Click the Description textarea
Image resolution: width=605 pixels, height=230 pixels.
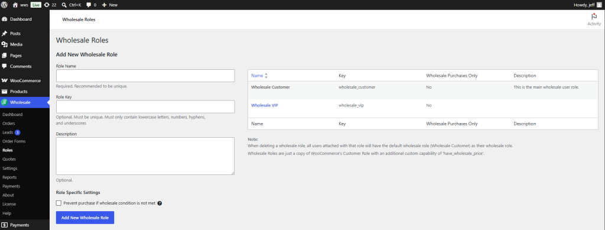click(x=145, y=156)
